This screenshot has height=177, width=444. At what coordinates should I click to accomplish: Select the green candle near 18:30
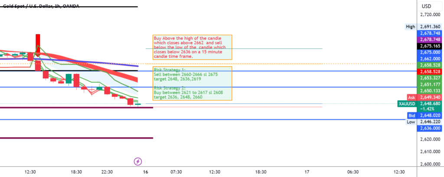[x=68, y=78]
